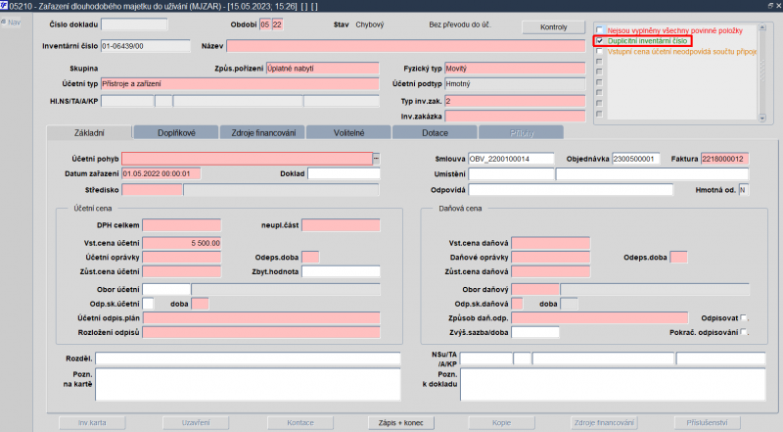Focus the Název text field
The image size is (783, 432).
(x=404, y=46)
